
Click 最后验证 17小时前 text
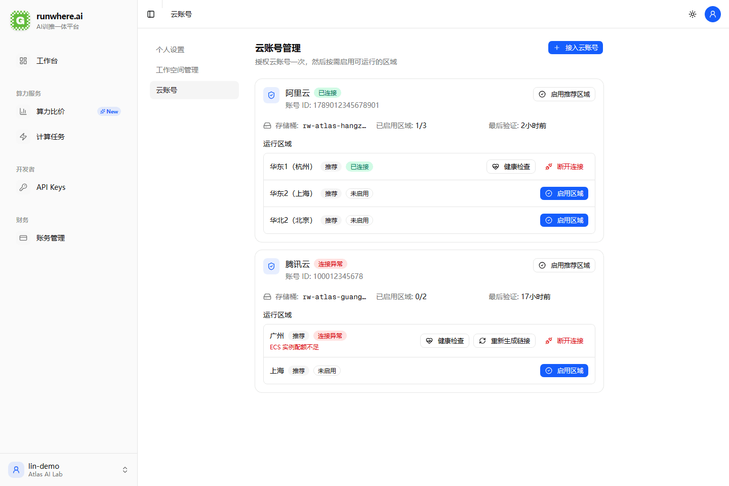(519, 297)
